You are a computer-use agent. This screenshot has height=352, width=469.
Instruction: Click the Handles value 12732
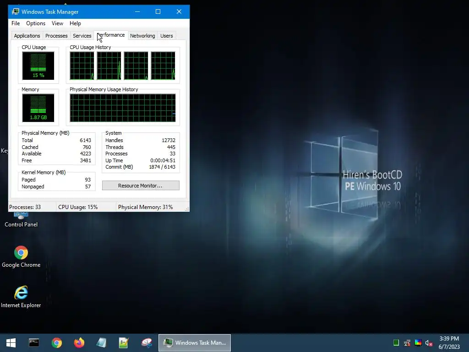[169, 140]
